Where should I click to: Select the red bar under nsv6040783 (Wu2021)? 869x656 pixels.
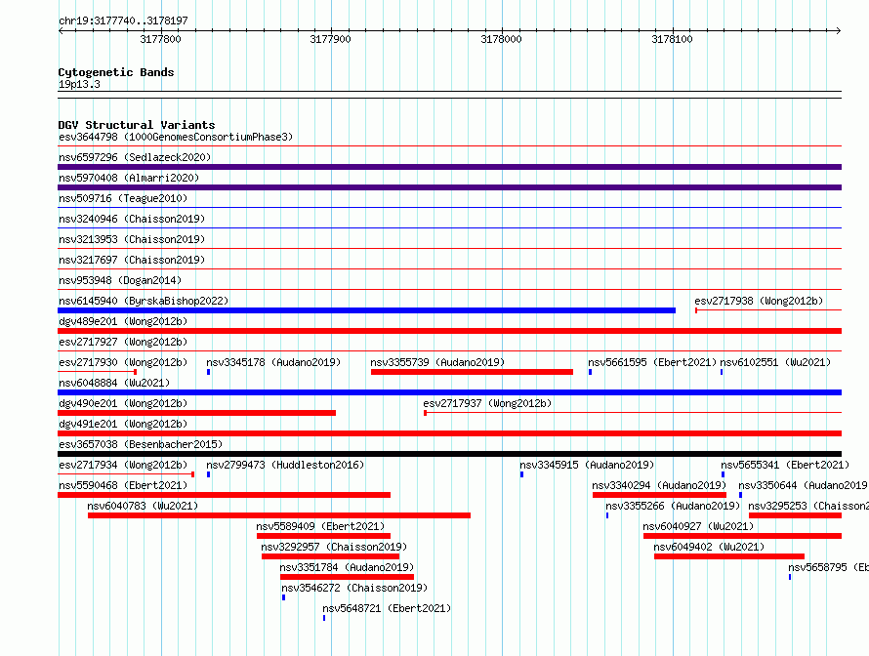point(278,515)
